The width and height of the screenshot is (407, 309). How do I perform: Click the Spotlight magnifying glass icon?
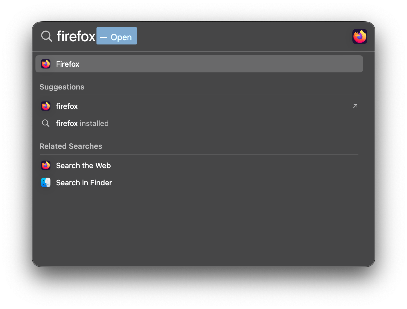pyautogui.click(x=47, y=36)
